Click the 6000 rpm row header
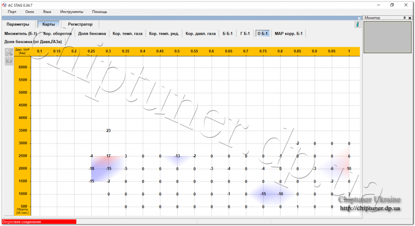The image size is (415, 226). pyautogui.click(x=23, y=67)
